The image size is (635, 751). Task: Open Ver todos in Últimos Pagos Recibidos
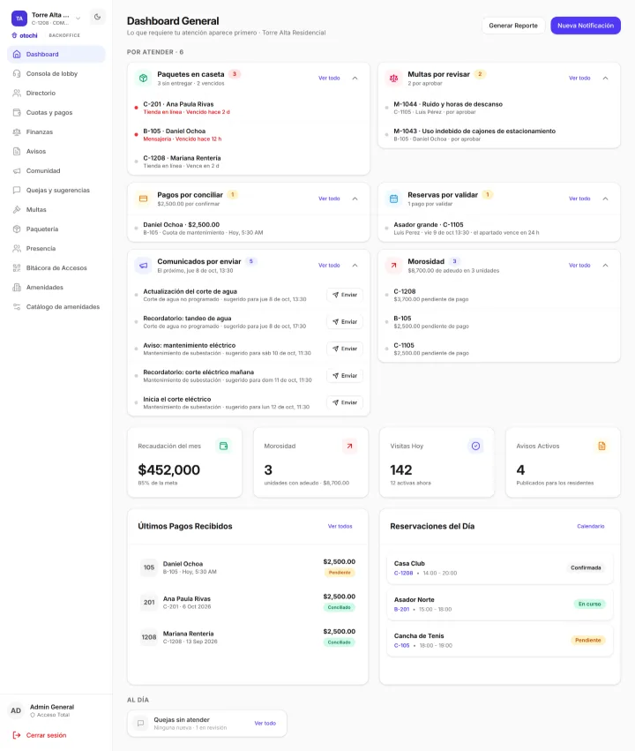click(x=340, y=526)
